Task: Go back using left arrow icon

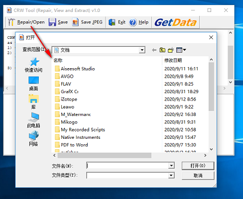Action: pyautogui.click(x=154, y=50)
